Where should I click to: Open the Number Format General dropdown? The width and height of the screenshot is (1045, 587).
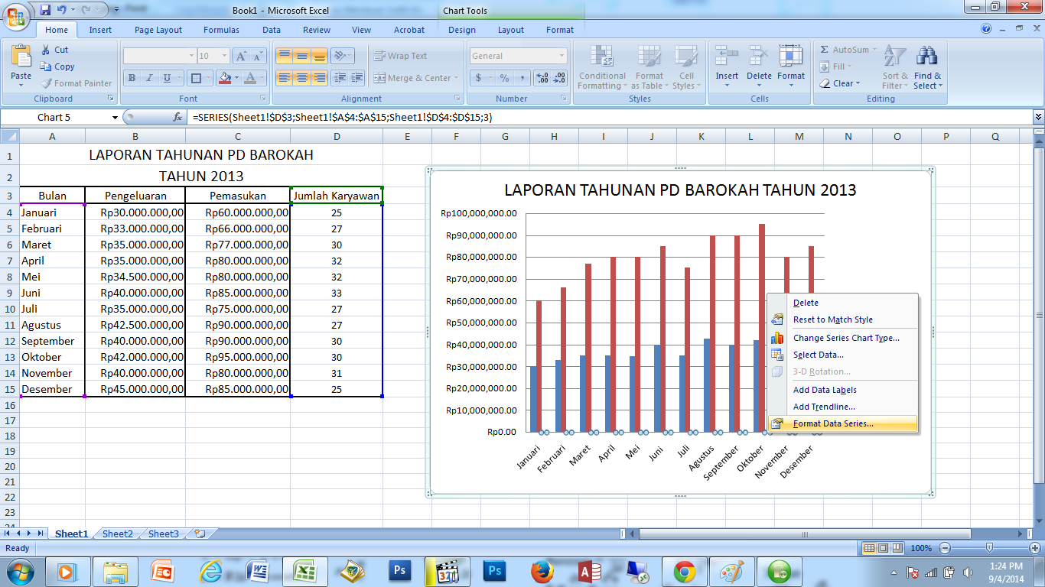(562, 56)
